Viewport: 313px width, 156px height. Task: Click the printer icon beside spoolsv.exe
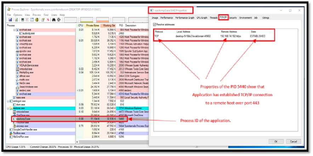tap(17, 51)
